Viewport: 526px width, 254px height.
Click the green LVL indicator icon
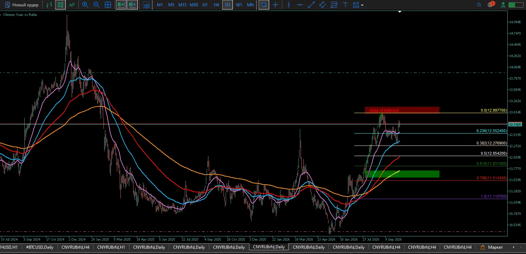click(503, 5)
